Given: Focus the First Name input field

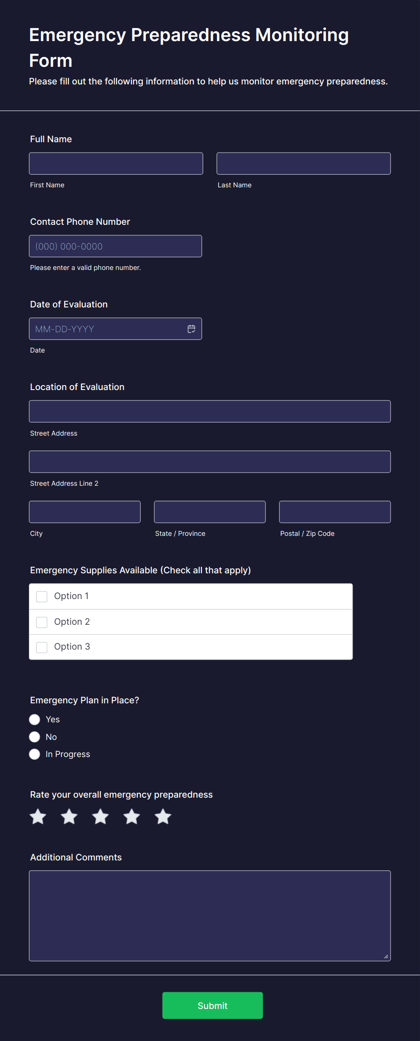Looking at the screenshot, I should click(x=116, y=163).
